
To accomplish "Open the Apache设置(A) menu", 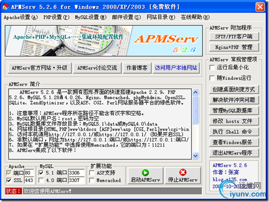I will 20,17.
